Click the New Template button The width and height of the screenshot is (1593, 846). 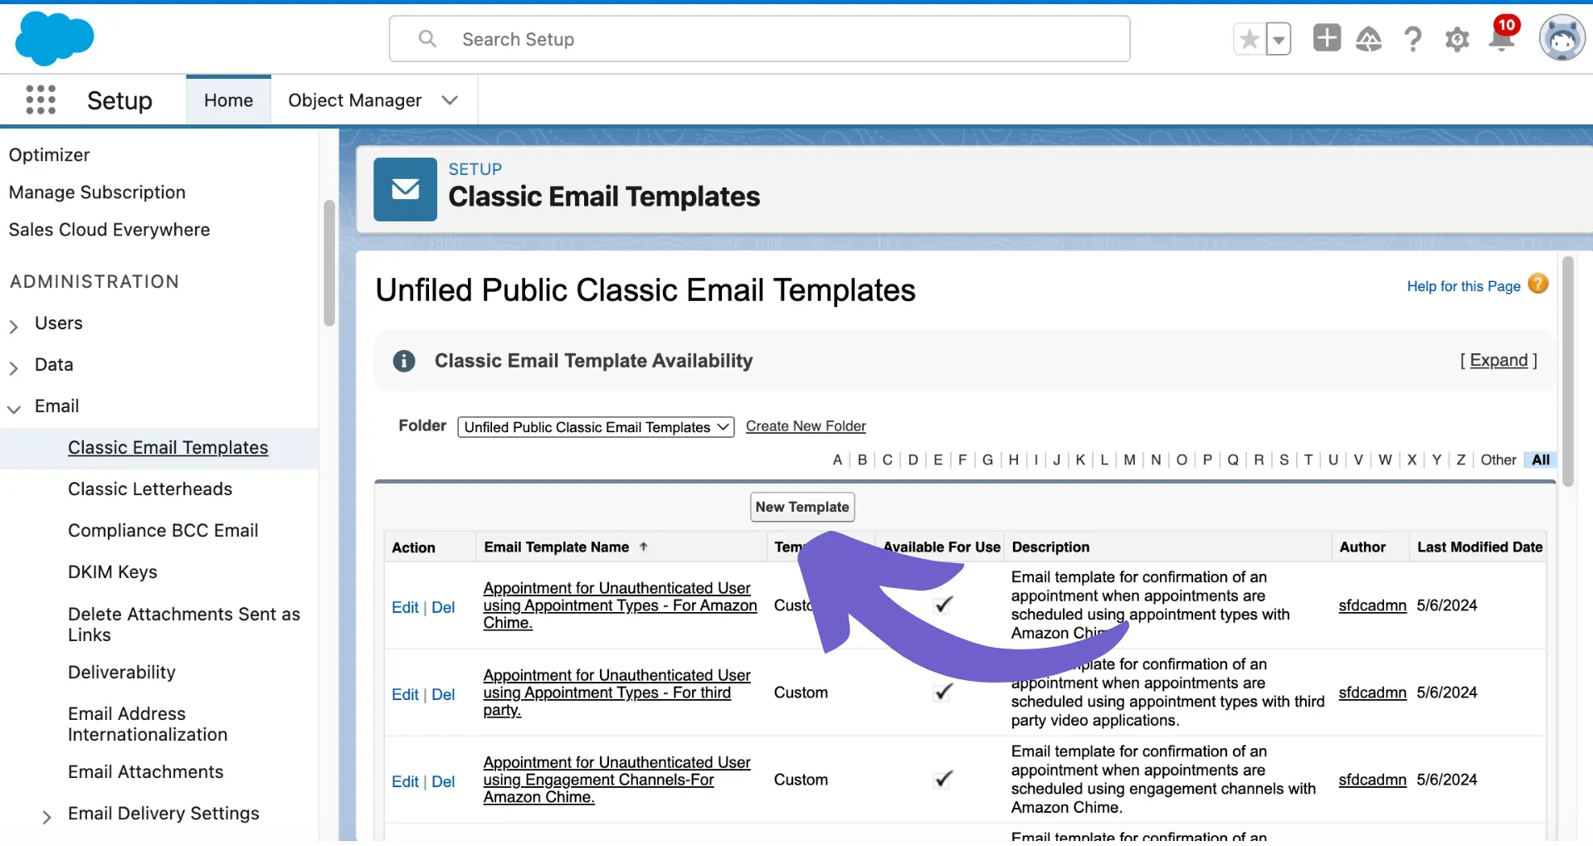click(x=802, y=507)
